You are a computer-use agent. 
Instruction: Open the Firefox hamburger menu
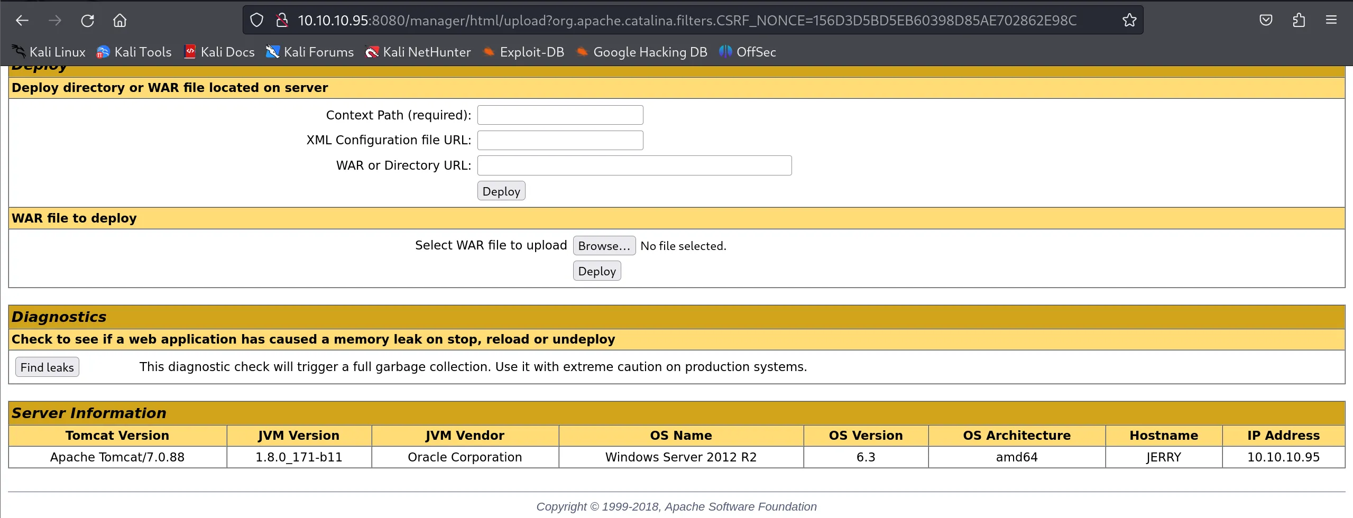1331,21
